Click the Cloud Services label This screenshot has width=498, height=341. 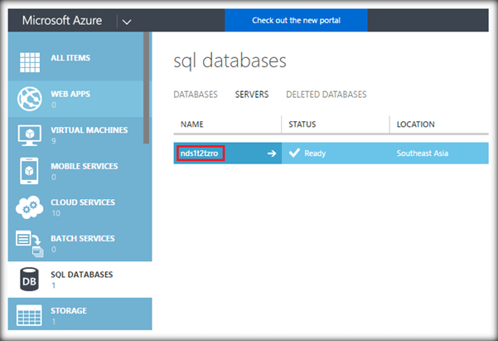coord(83,202)
